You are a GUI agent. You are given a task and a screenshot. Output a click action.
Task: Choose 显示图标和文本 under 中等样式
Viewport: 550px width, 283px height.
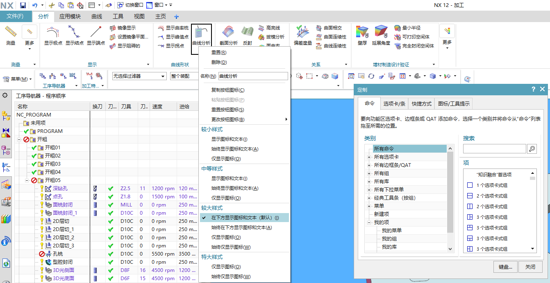pos(244,178)
